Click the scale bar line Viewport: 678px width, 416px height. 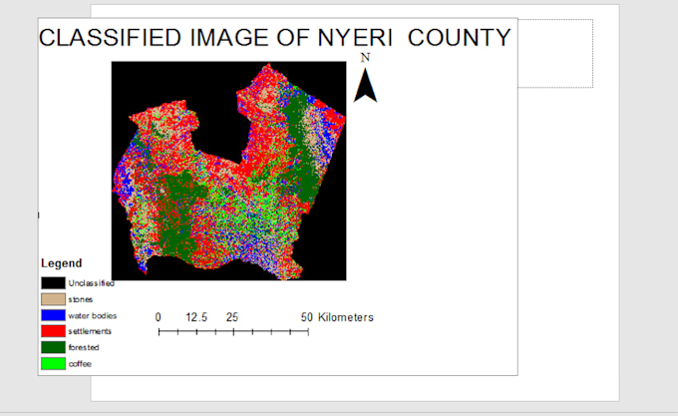pos(233,331)
